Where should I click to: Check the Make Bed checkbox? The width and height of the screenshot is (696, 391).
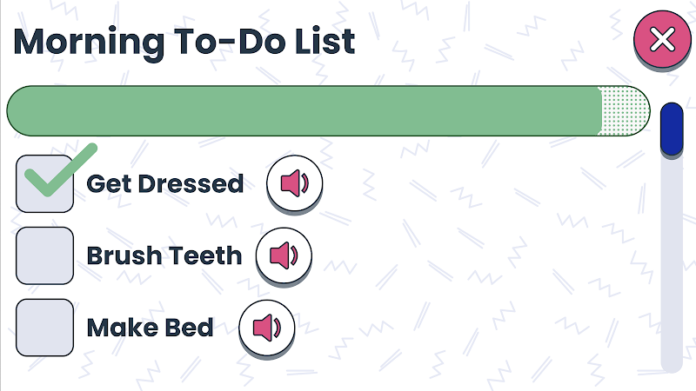click(45, 328)
